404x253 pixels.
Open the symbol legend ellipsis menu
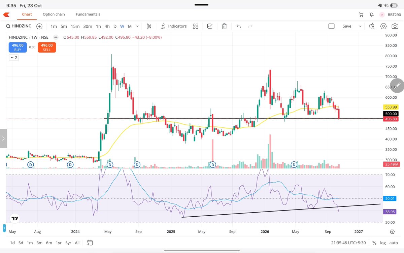click(x=56, y=37)
